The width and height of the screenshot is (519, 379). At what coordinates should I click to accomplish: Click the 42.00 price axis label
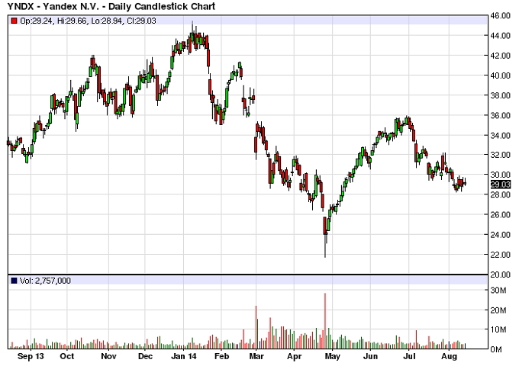point(501,56)
